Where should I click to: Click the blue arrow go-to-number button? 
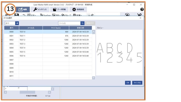point(17,23)
